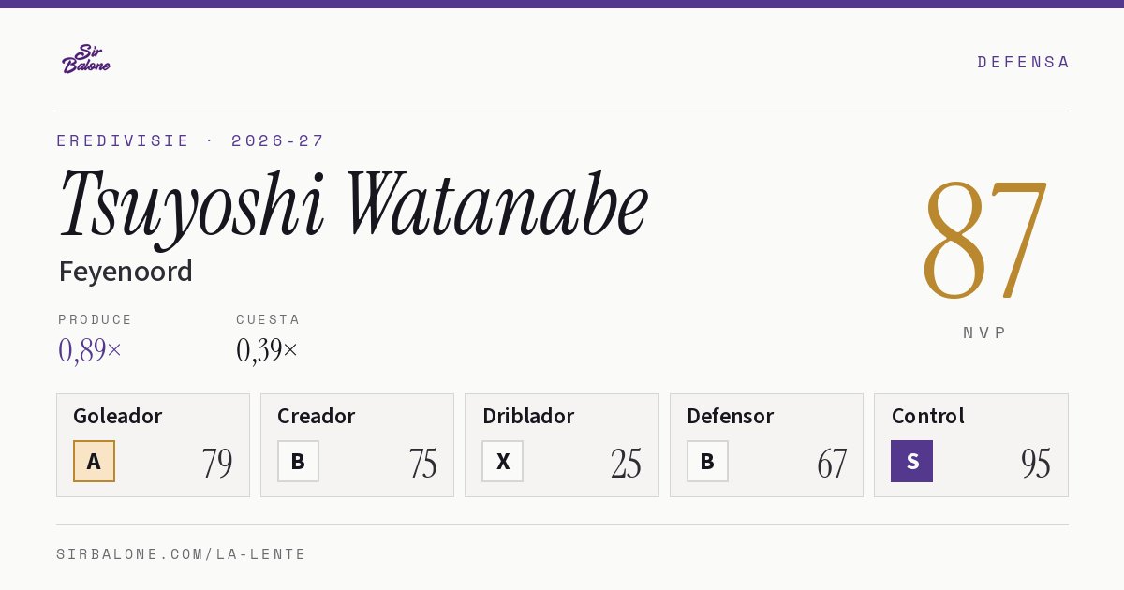Click the A grade badge in Goleador
The width and height of the screenshot is (1124, 590).
tap(94, 461)
